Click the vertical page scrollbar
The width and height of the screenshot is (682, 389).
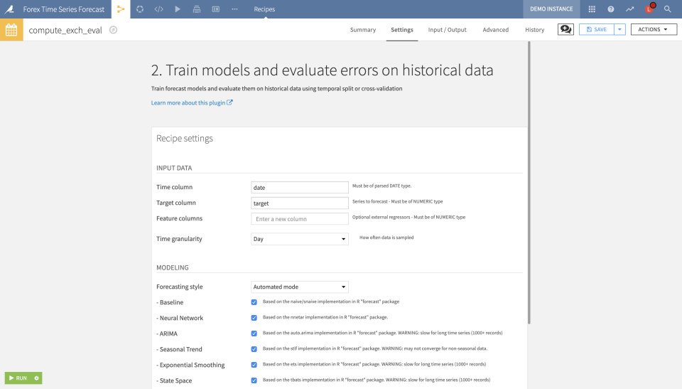(x=529, y=183)
